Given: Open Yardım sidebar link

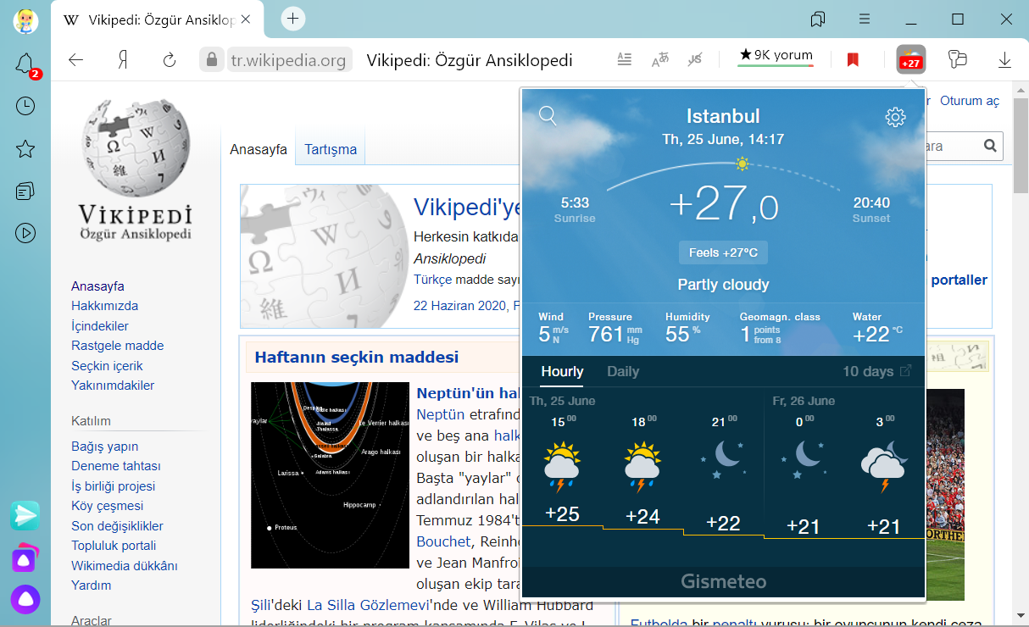Looking at the screenshot, I should click(x=92, y=585).
